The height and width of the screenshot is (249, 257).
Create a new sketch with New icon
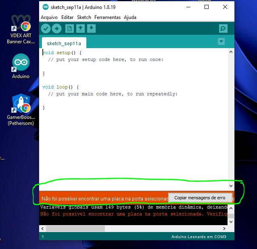pos(69,29)
